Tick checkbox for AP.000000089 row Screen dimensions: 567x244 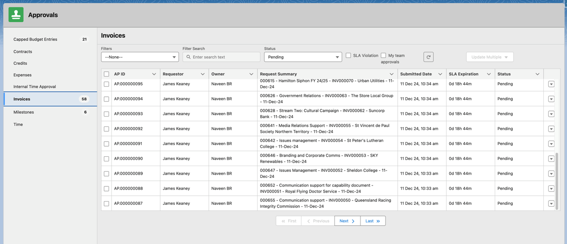pyautogui.click(x=106, y=174)
